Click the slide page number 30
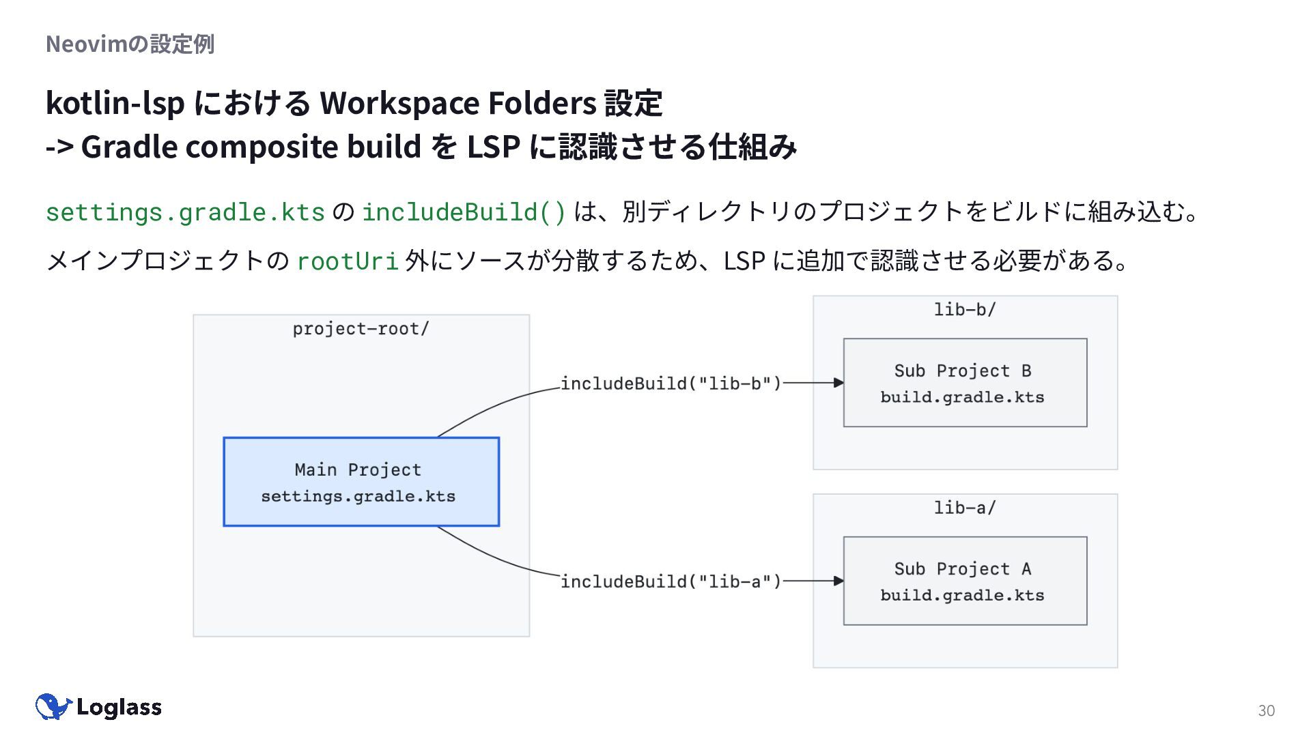 pyautogui.click(x=1266, y=710)
